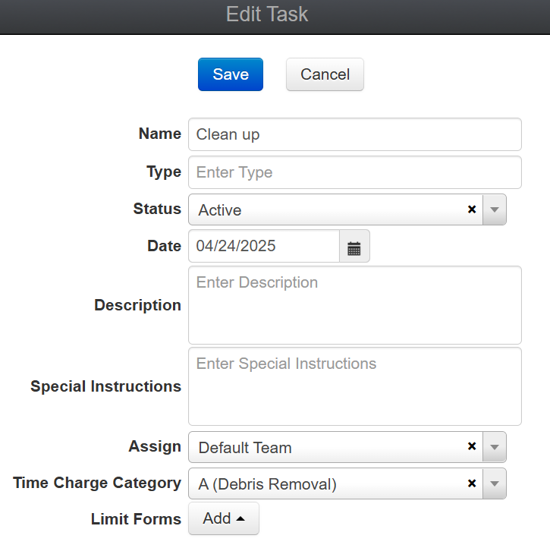Click the Special Instructions label

[x=106, y=386]
